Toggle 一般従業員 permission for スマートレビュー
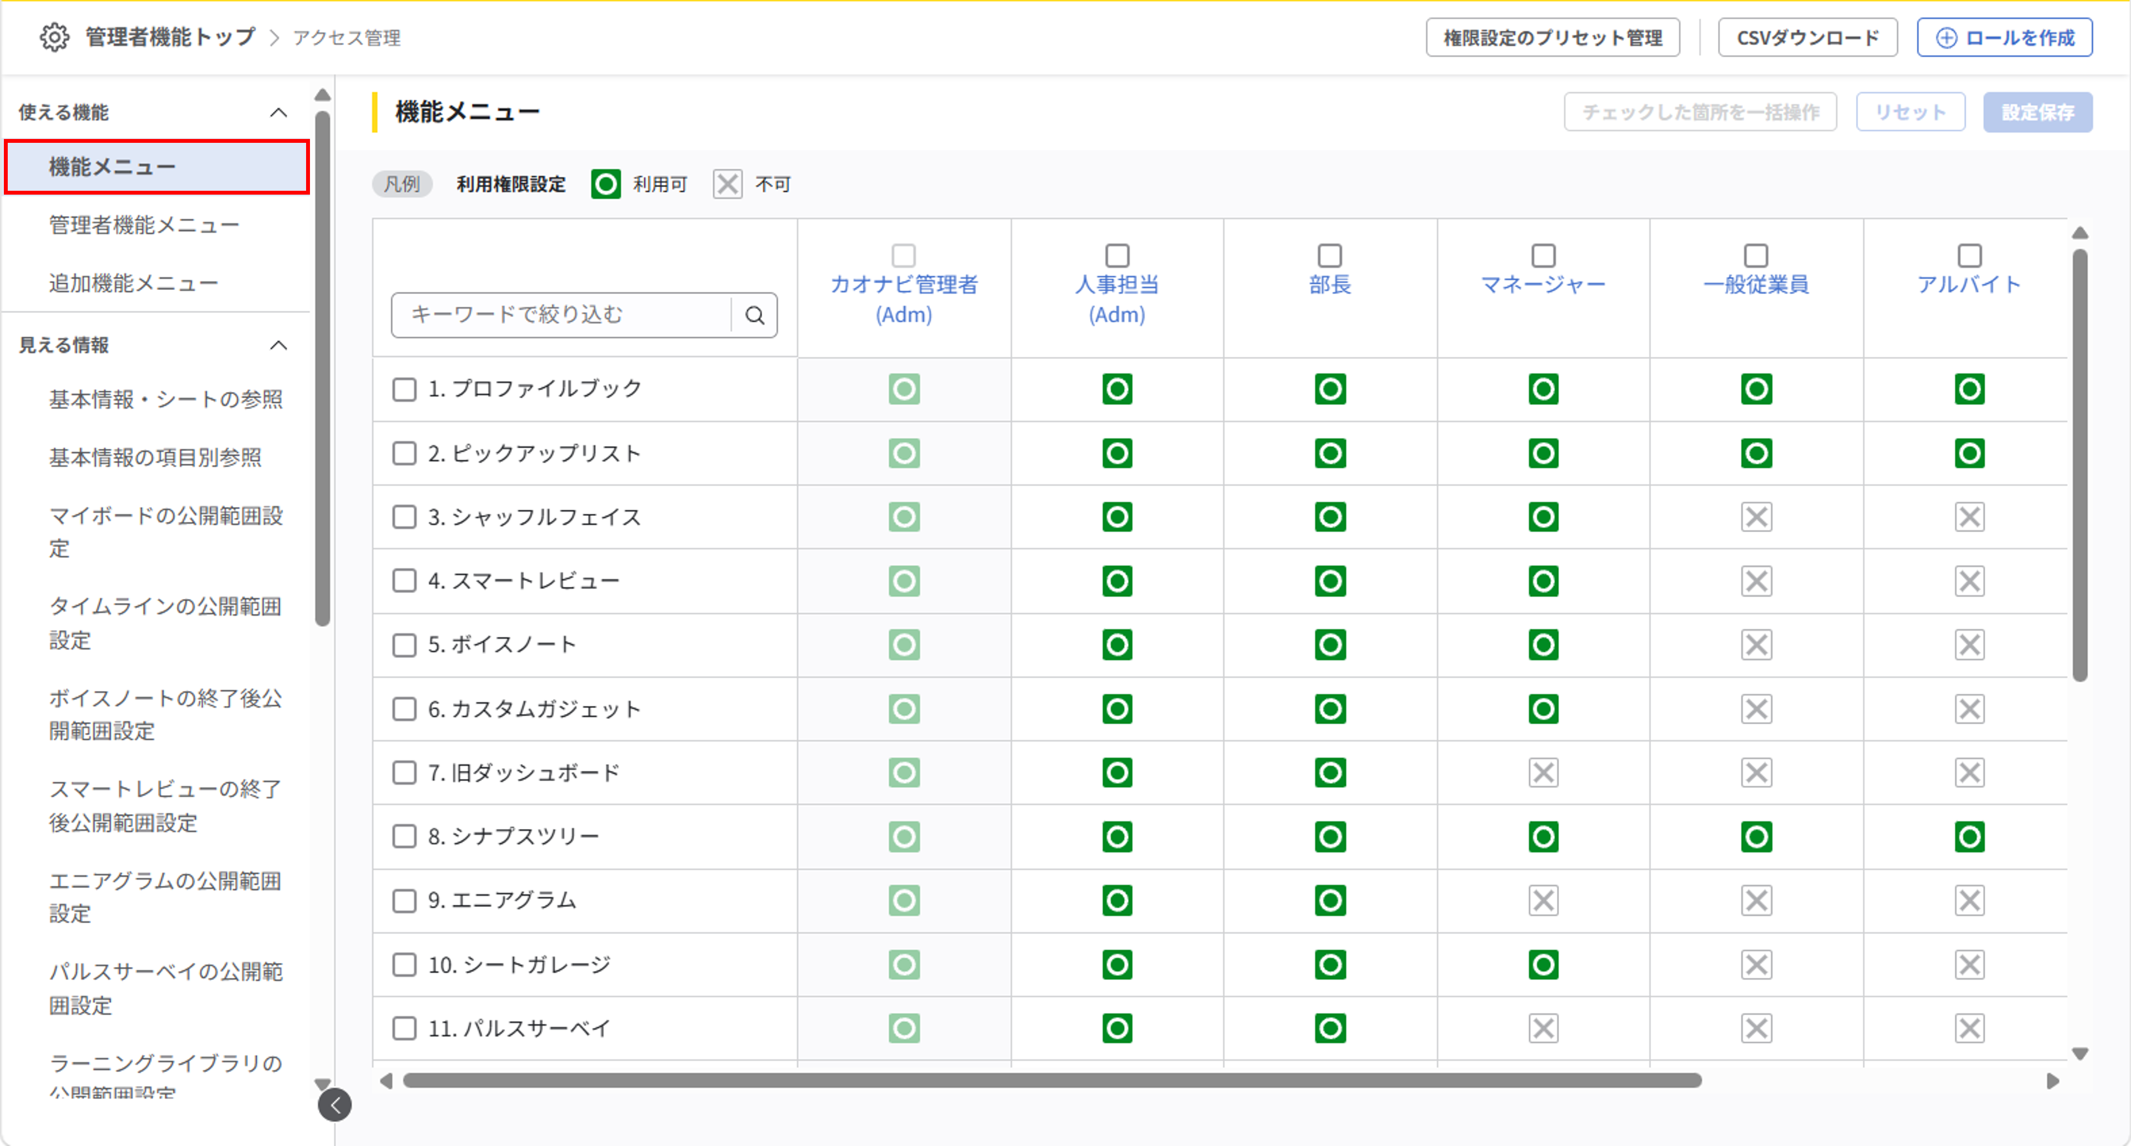 tap(1756, 581)
